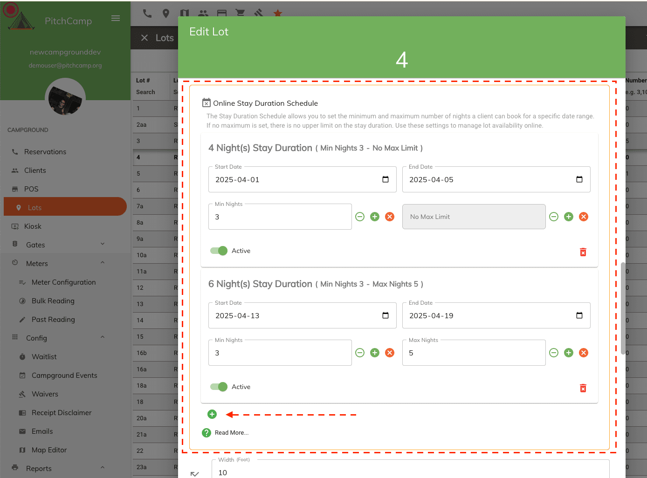Click the user profile avatar photo
647x478 pixels.
65,97
